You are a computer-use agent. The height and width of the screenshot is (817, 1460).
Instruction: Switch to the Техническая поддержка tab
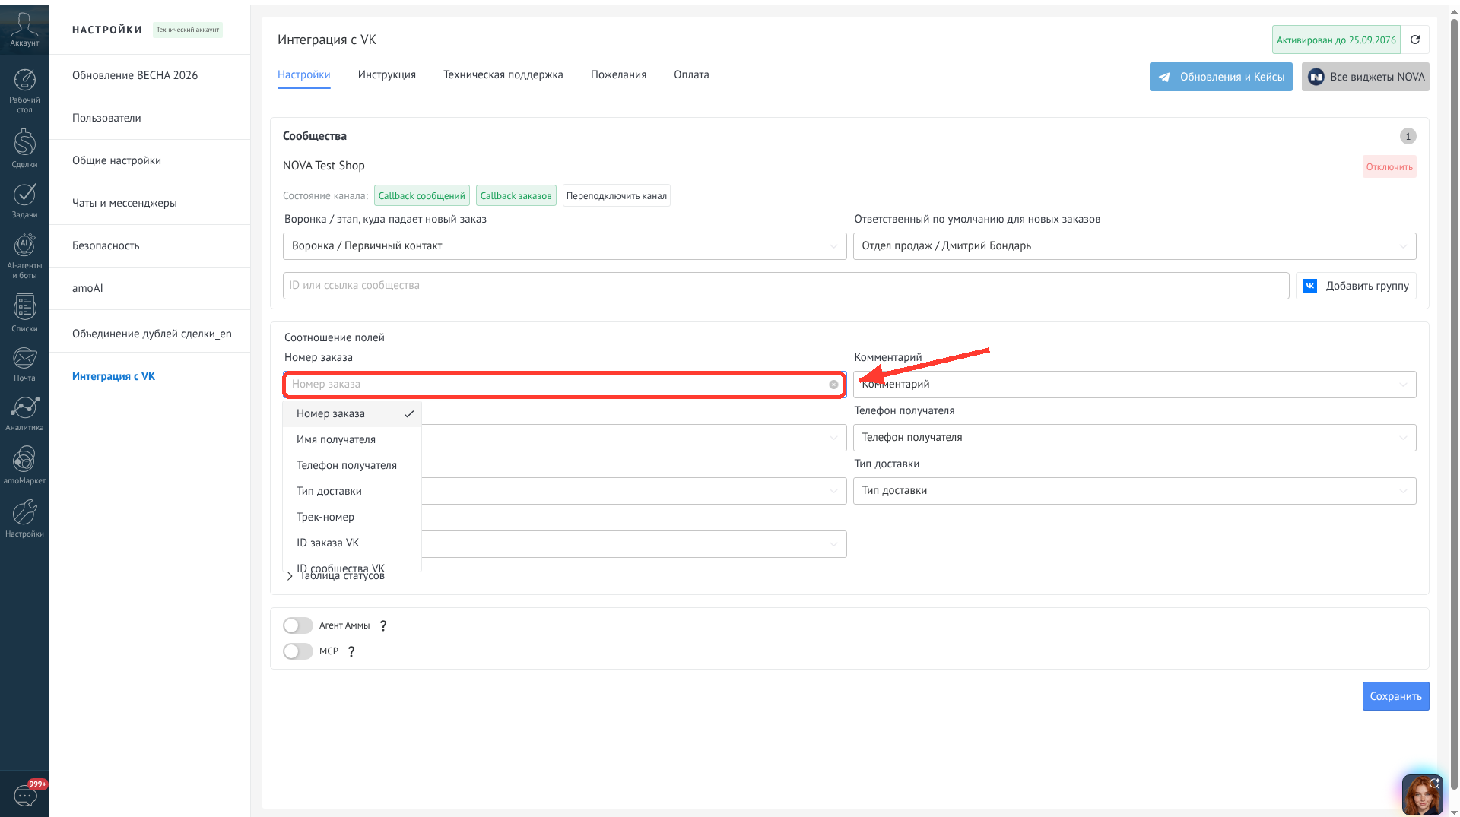click(503, 74)
